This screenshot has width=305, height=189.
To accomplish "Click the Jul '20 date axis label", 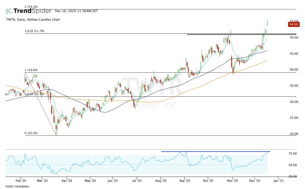I will click(137, 181).
